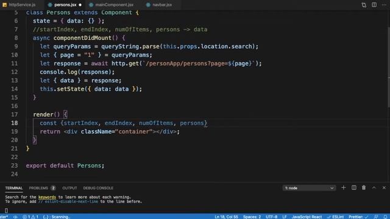Open the '1: node' terminal selector dropdown

point(309,188)
